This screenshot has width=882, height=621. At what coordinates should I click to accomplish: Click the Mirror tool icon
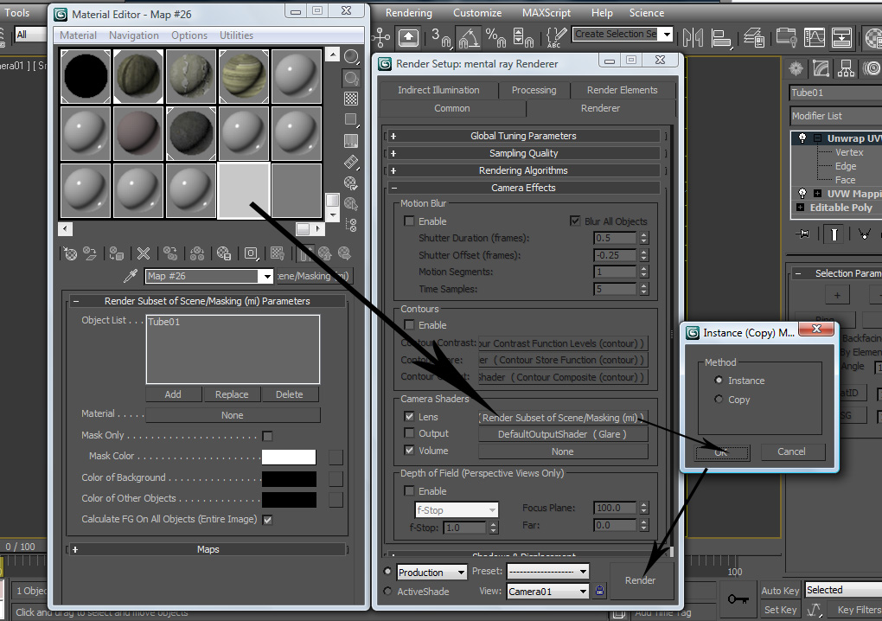pos(693,38)
